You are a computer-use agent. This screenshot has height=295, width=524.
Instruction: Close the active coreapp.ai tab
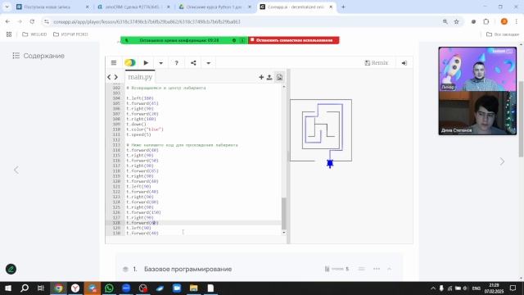pos(331,7)
